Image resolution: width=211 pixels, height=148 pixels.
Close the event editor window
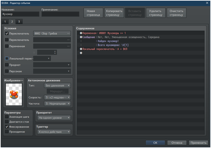point(206,3)
